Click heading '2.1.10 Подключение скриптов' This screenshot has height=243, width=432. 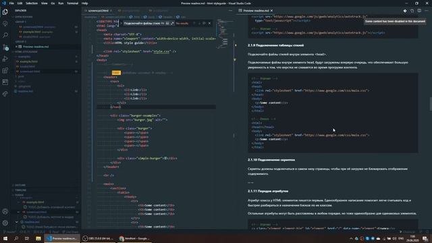point(271,160)
